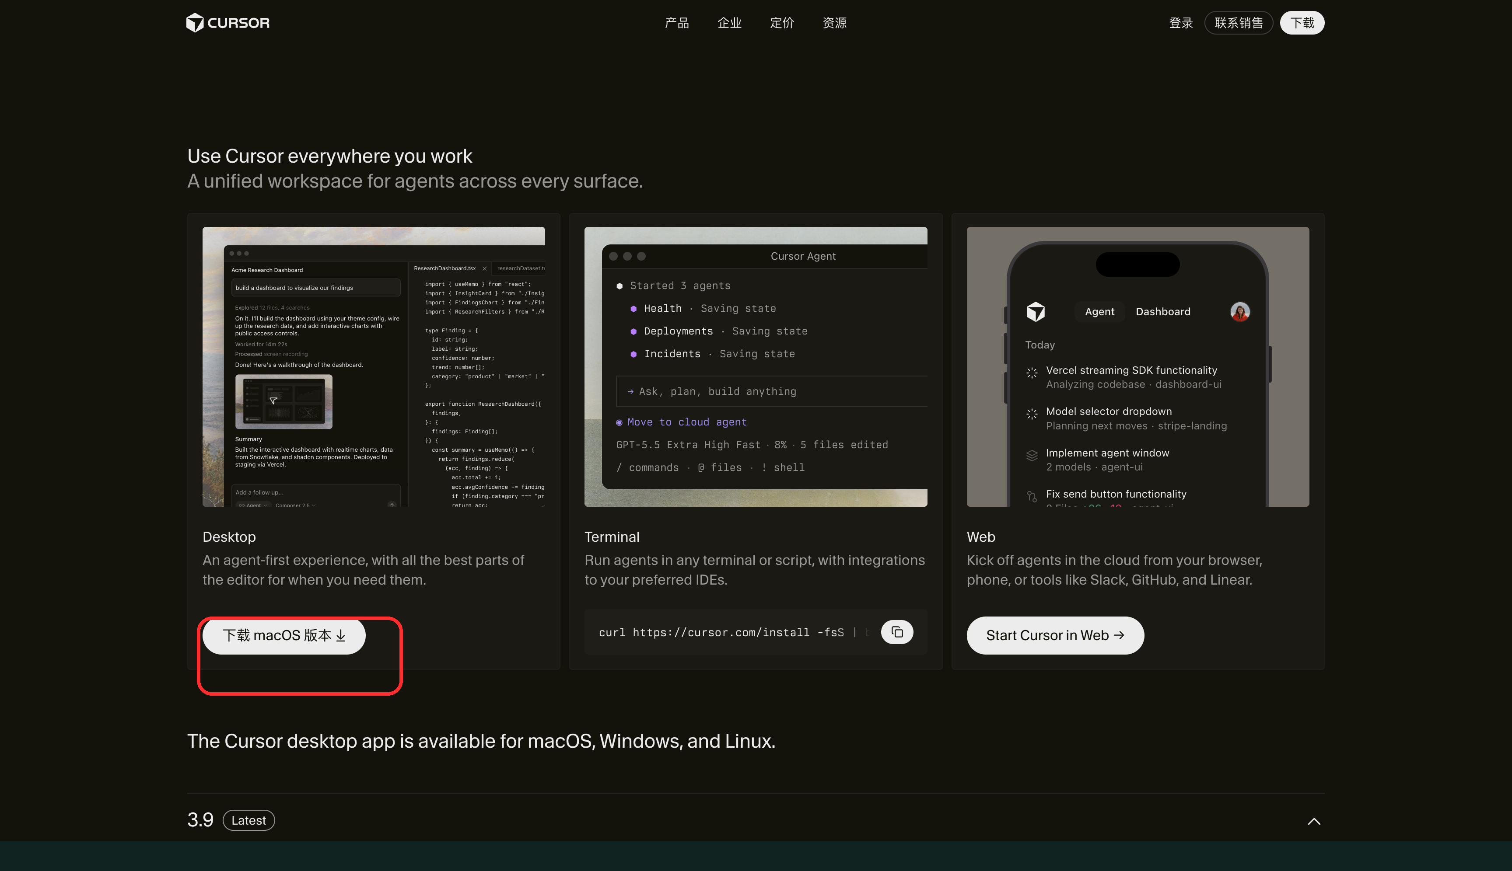Screen dimensions: 1512x871
Task: Open the 资源 navigation menu
Action: [834, 23]
